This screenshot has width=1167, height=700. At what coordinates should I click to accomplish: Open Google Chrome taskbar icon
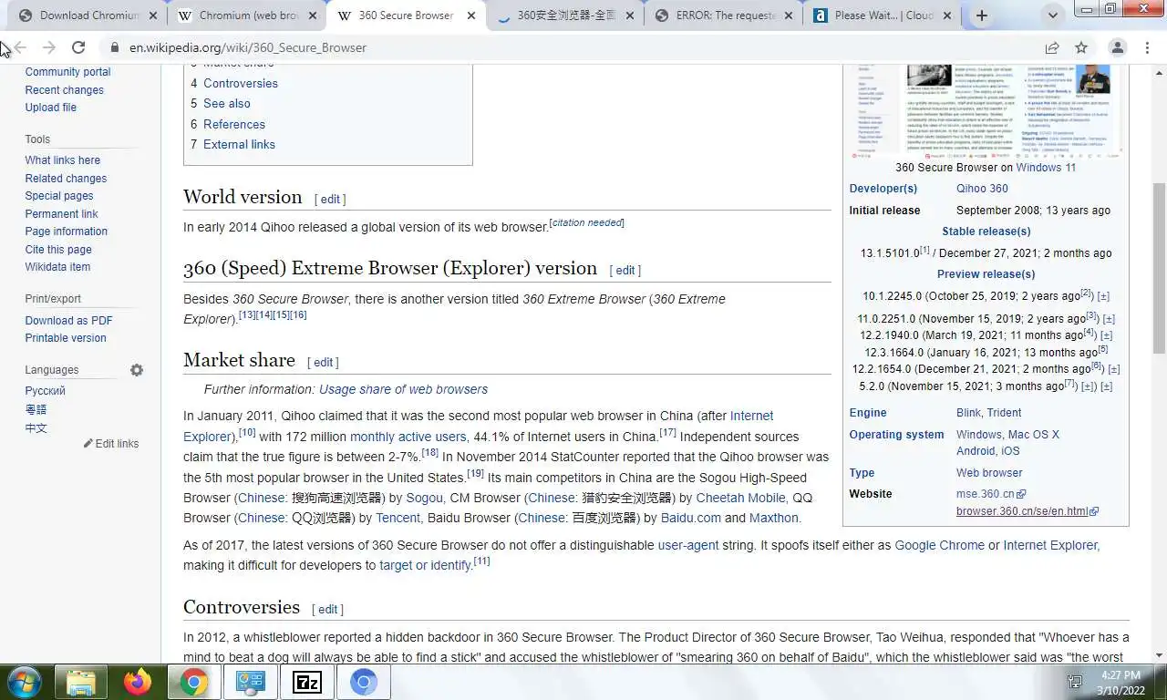pyautogui.click(x=193, y=682)
